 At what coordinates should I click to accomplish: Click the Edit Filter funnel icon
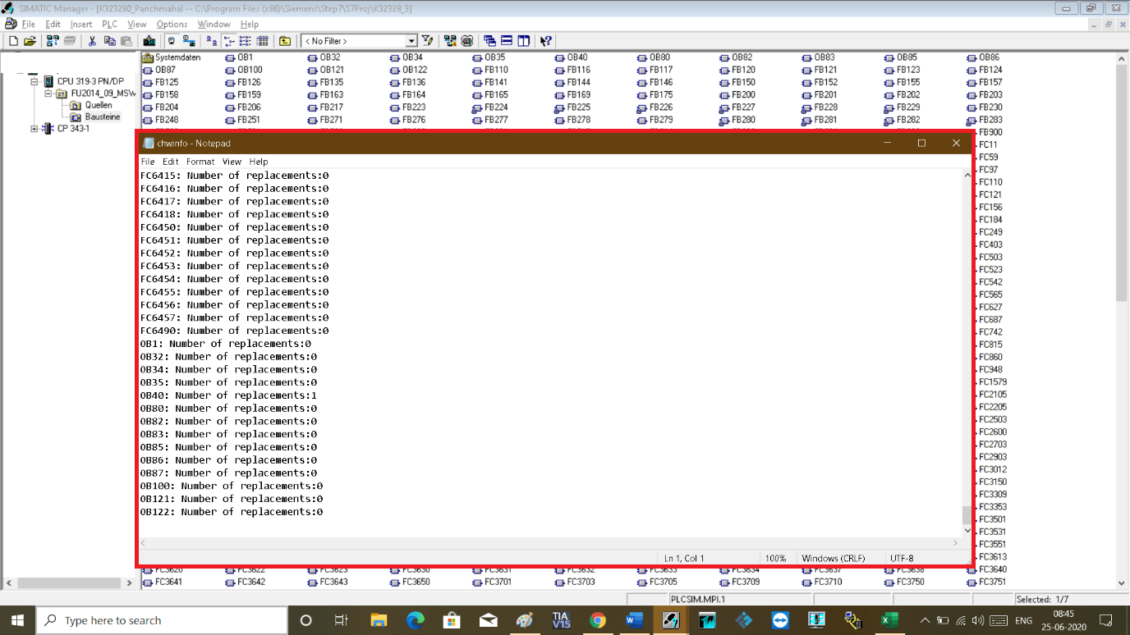(427, 41)
